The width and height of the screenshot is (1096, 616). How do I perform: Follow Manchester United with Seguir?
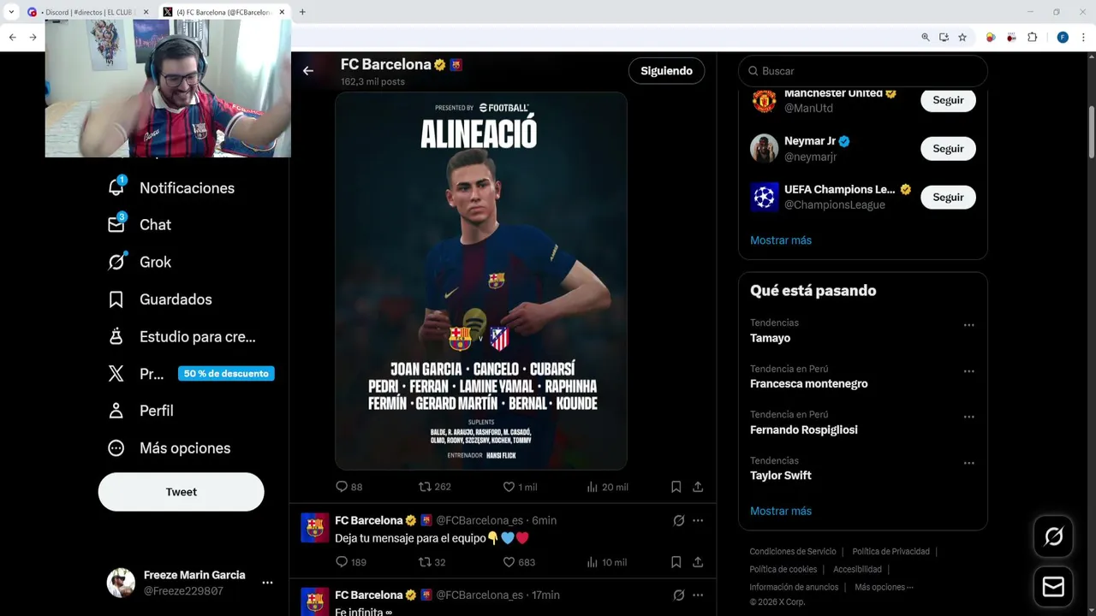click(948, 100)
